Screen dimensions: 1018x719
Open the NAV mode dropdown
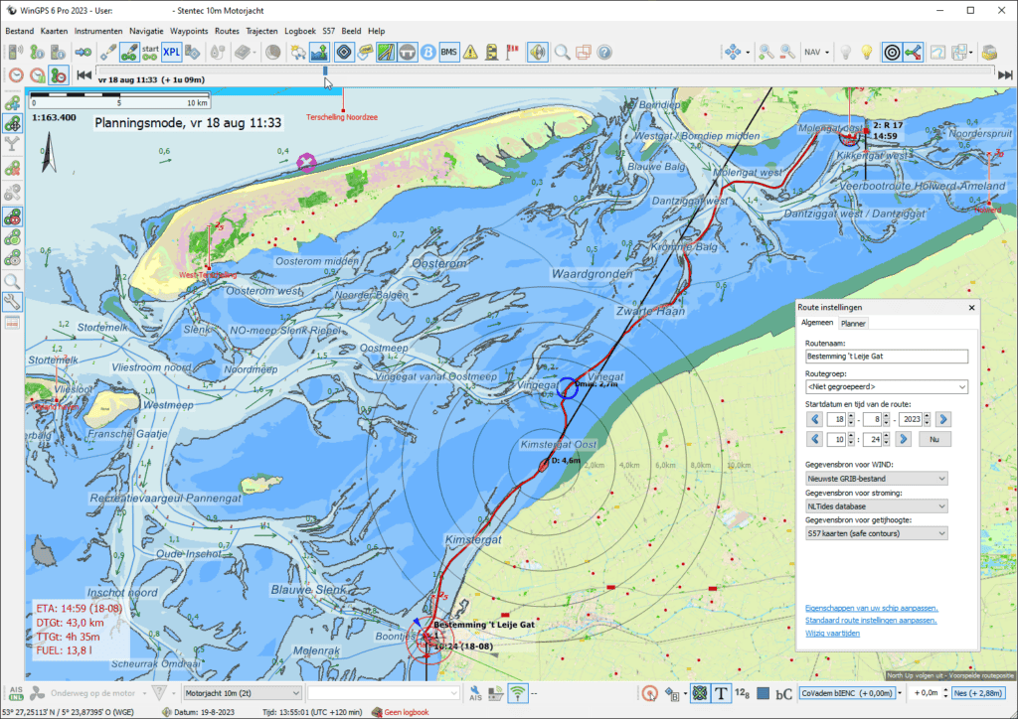817,52
